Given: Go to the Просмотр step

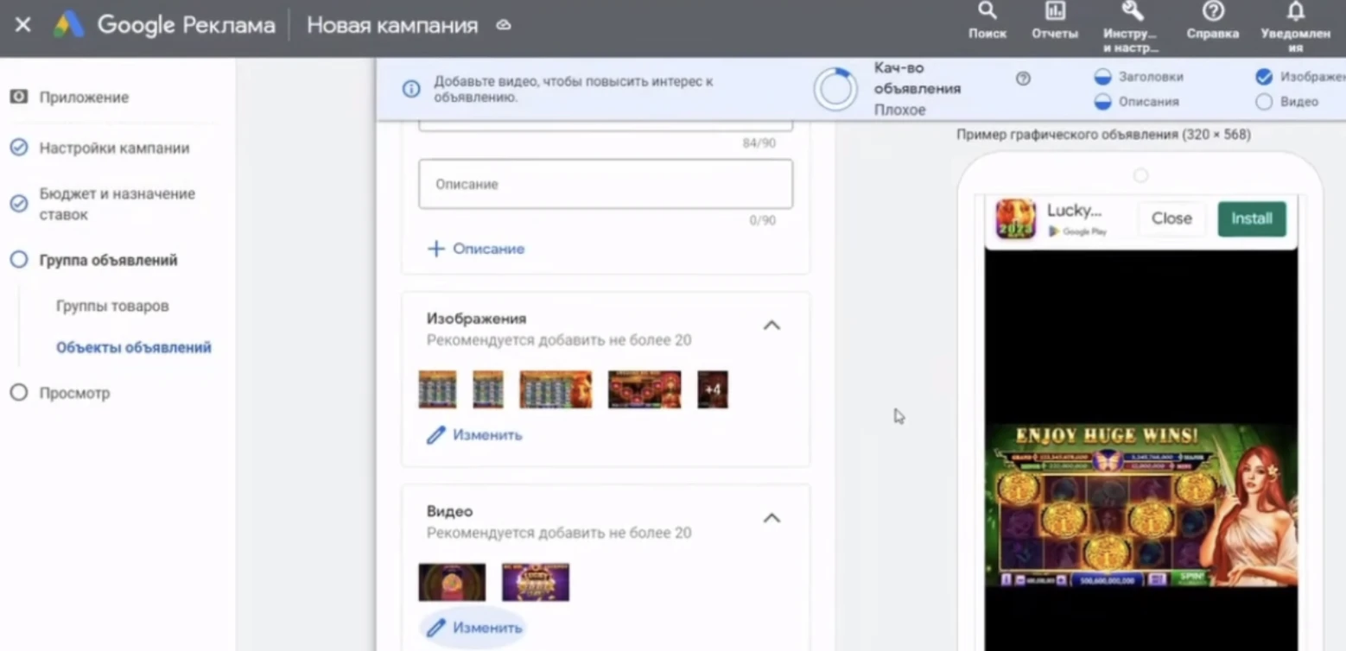Looking at the screenshot, I should point(74,393).
